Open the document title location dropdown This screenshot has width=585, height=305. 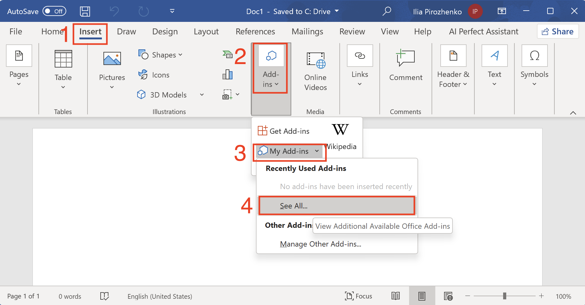pyautogui.click(x=337, y=11)
